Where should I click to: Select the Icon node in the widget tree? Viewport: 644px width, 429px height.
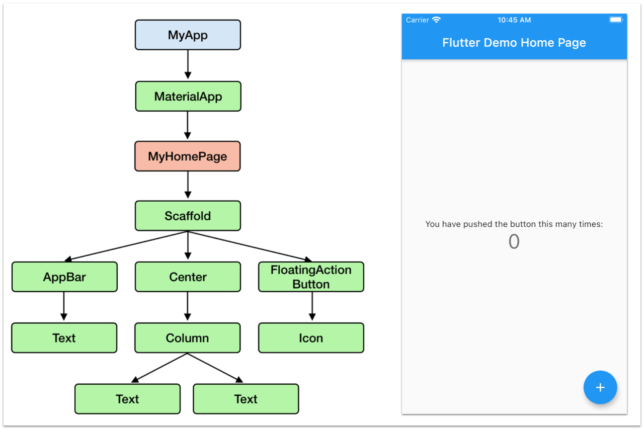point(310,337)
